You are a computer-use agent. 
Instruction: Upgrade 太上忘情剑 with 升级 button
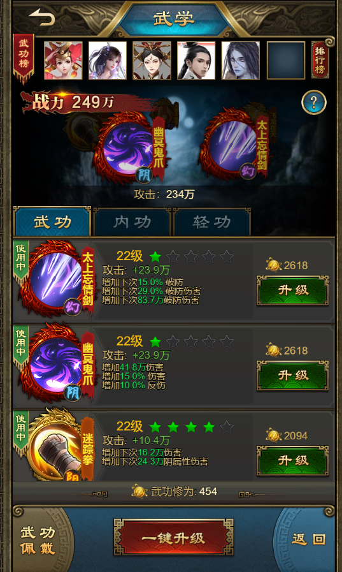(293, 290)
